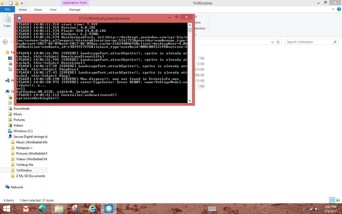Click the Downloads folder icon
The width and height of the screenshot is (342, 214).
pyautogui.click(x=10, y=109)
